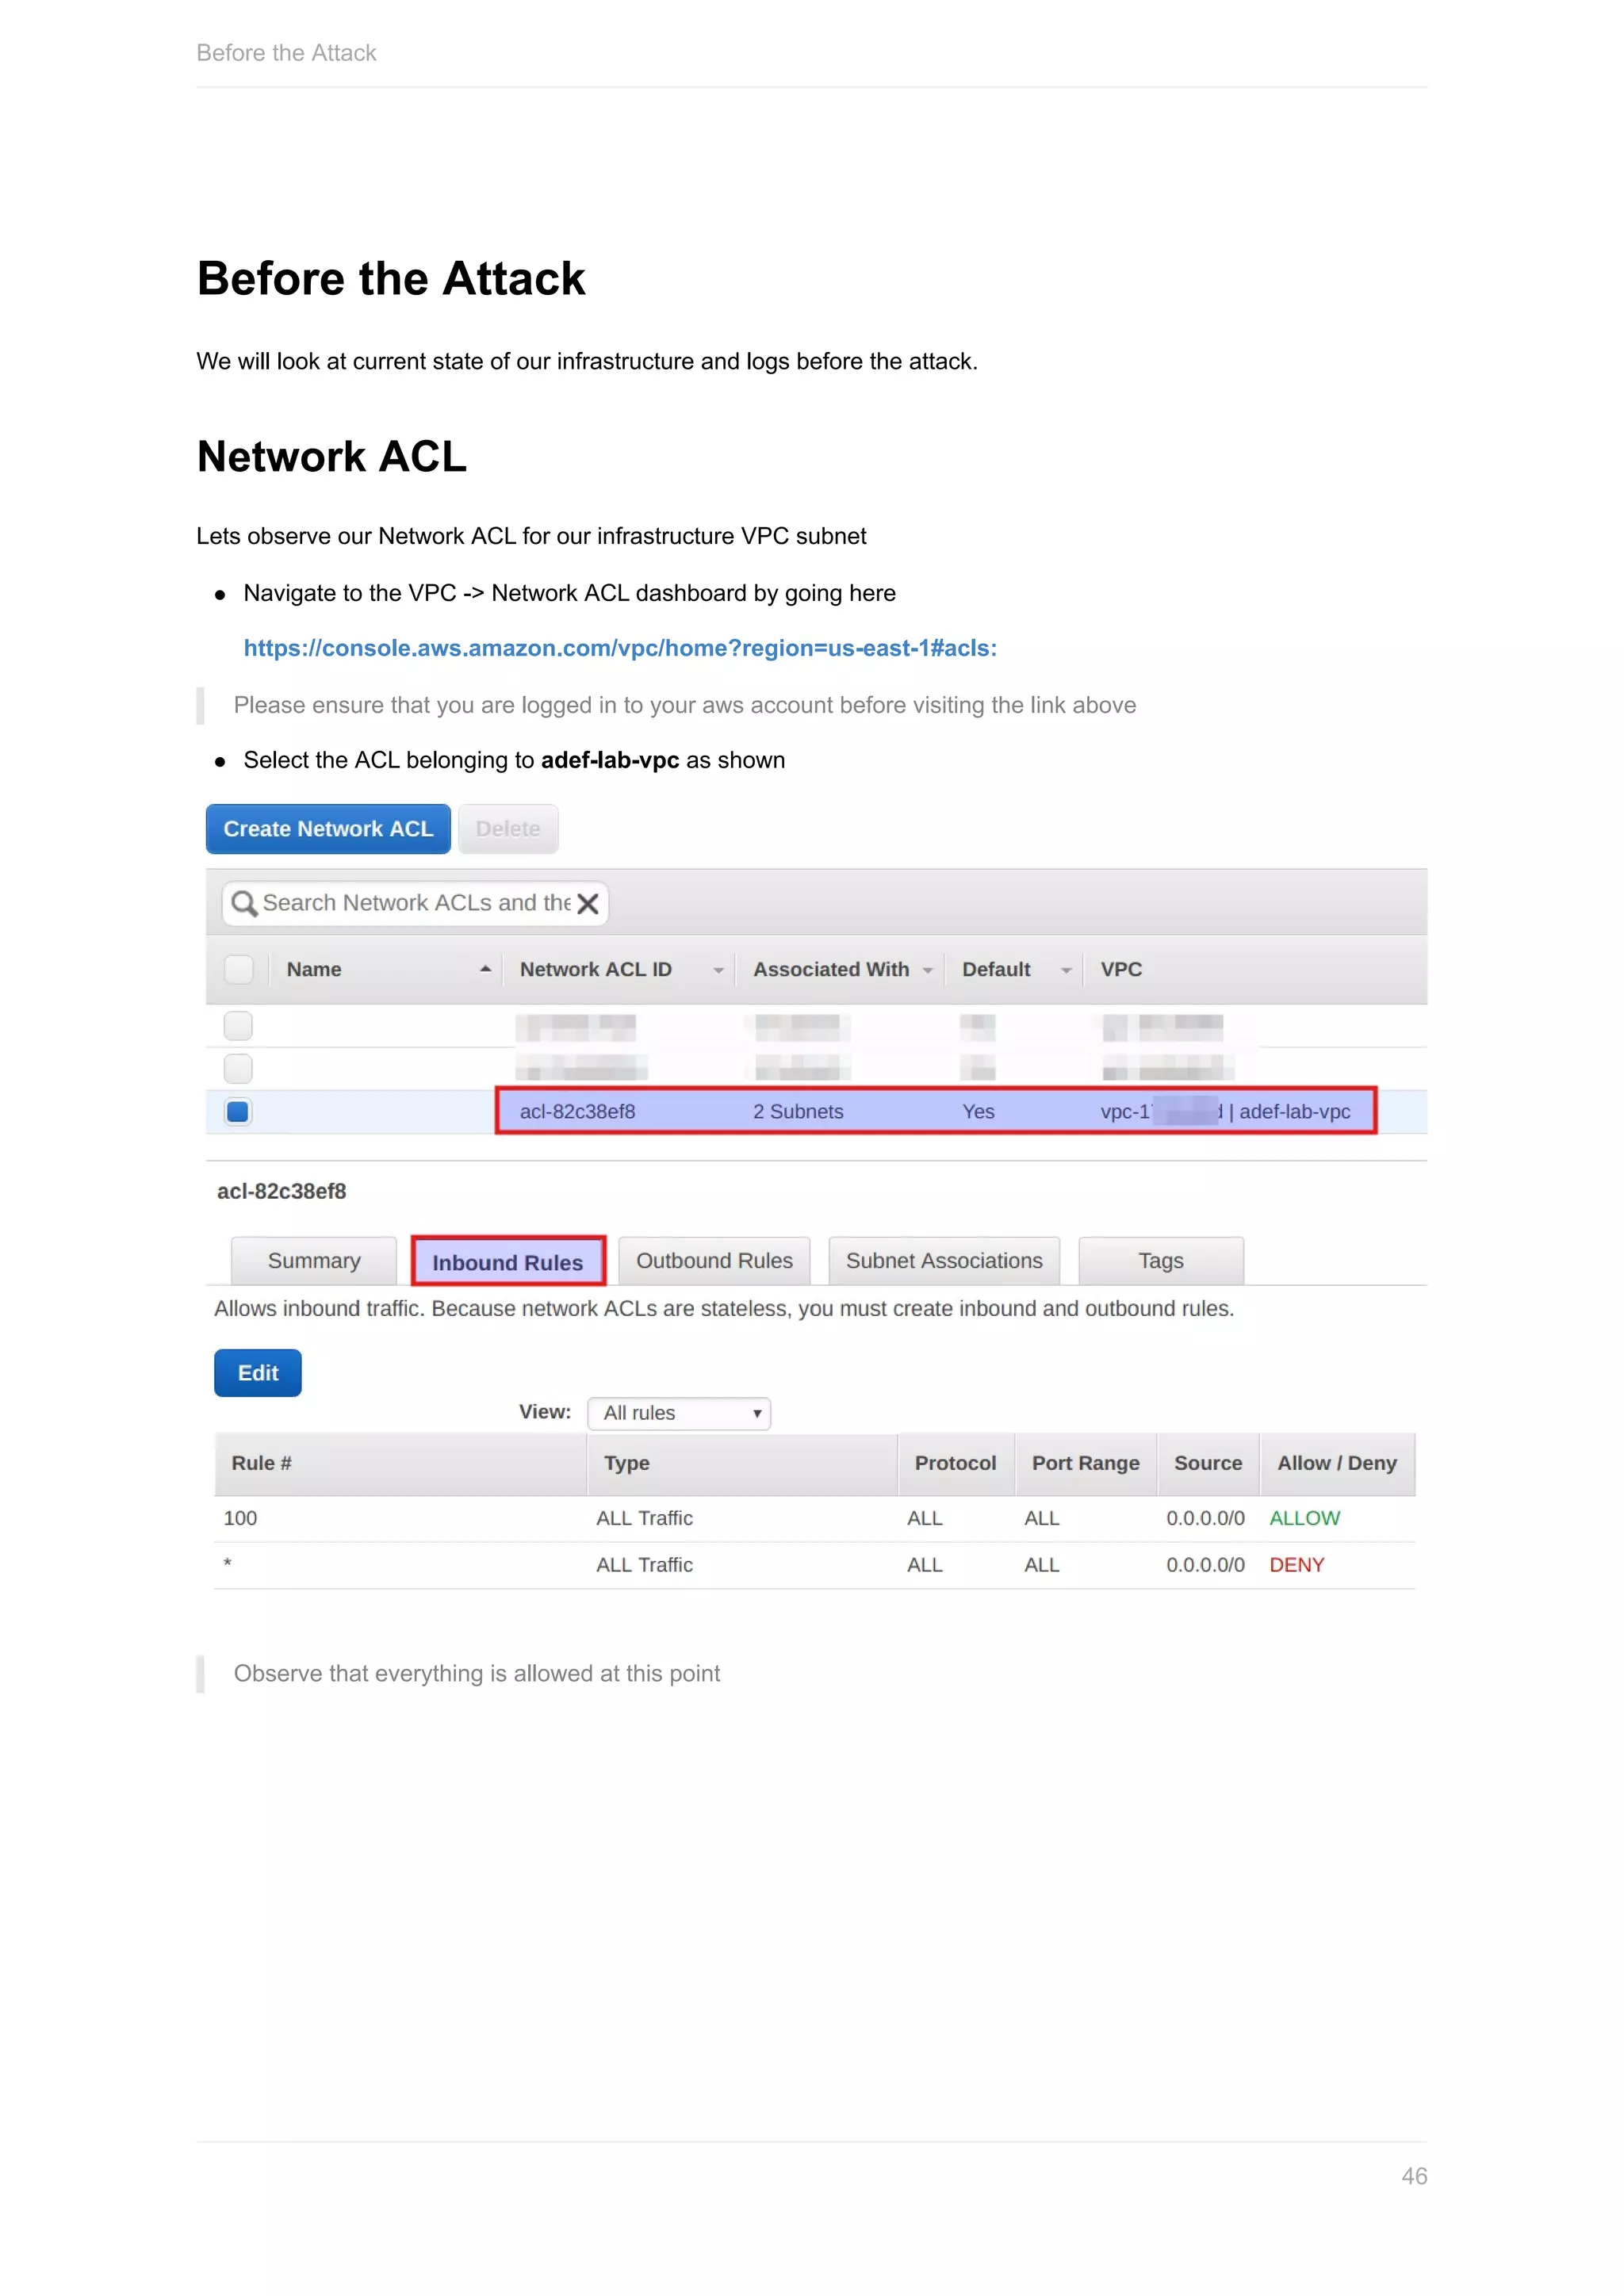Focus the Search Network ACLs field
The width and height of the screenshot is (1624, 2296).
coord(415,904)
